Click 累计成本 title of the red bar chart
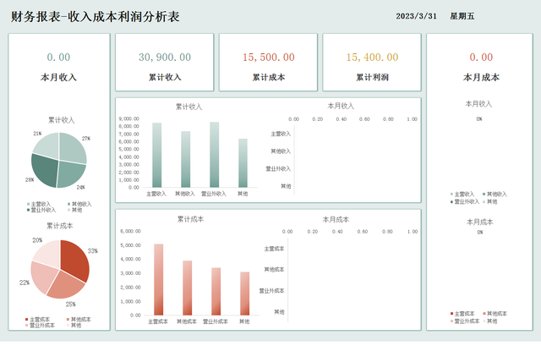541x346 pixels. tap(190, 219)
